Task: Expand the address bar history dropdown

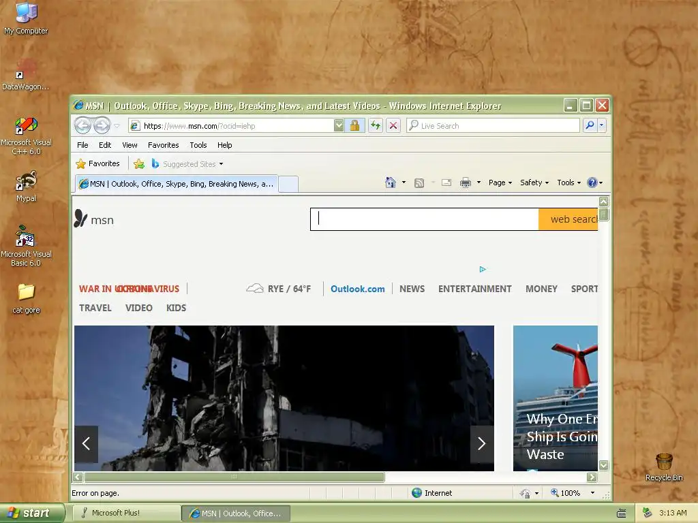Action: coord(339,126)
